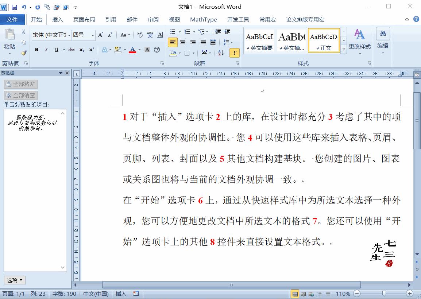Open the 插入 ribbon tab
The height and width of the screenshot is (299, 421).
tap(58, 19)
